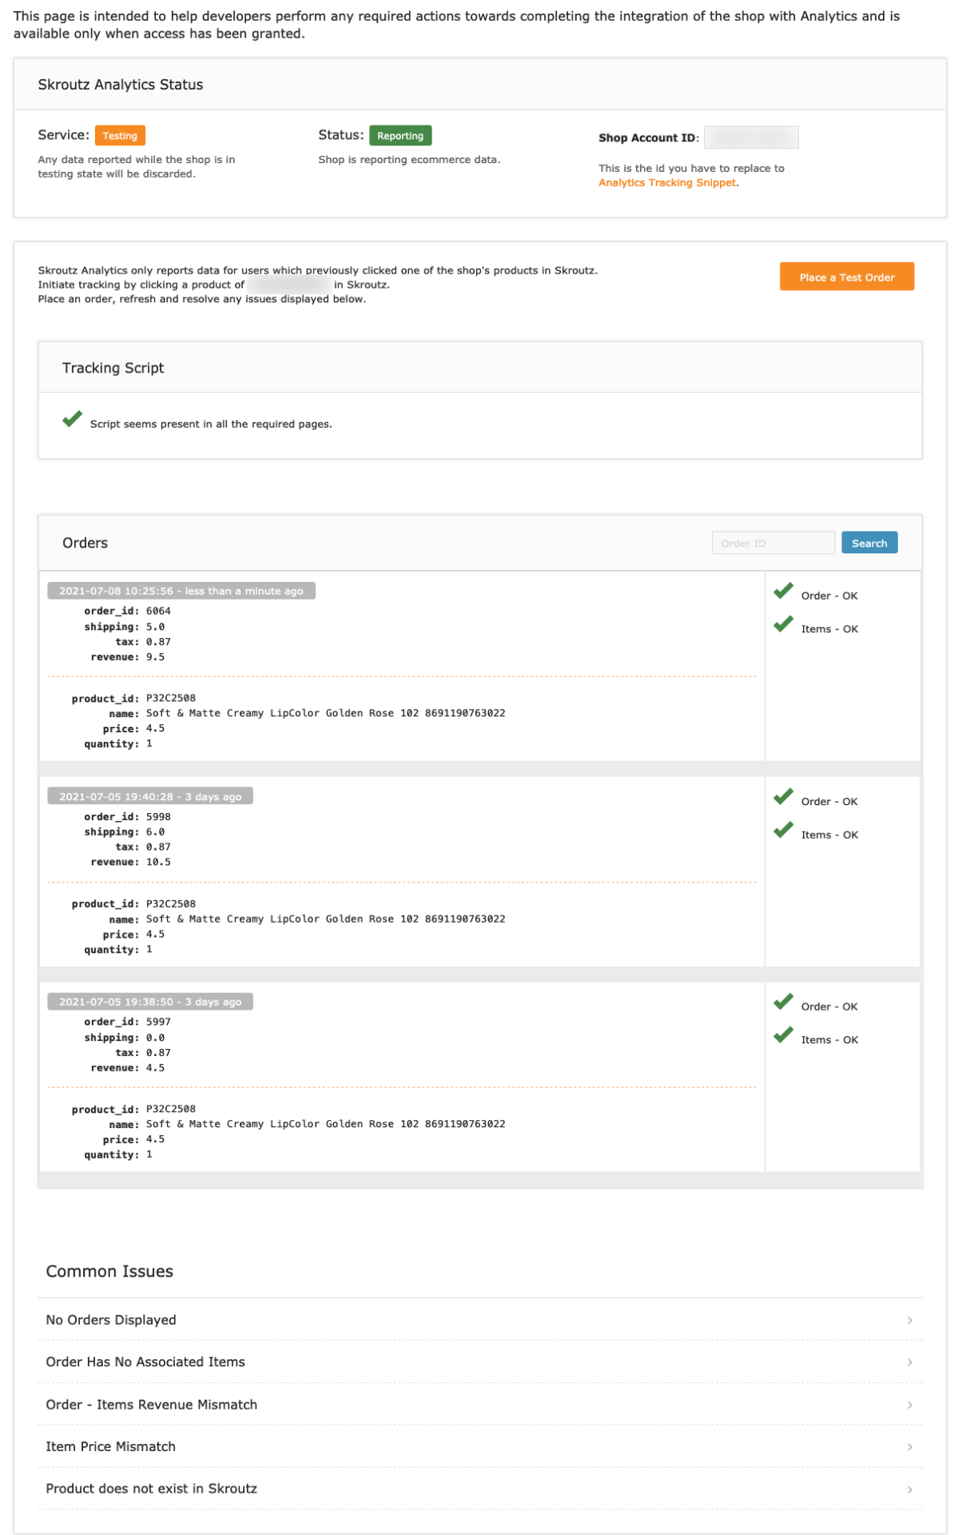The width and height of the screenshot is (958, 1535).
Task: Click Items OK checkmark for order 5997
Action: (x=783, y=1036)
